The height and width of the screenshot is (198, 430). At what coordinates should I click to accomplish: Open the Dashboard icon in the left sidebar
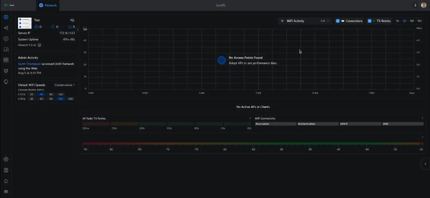click(6, 17)
